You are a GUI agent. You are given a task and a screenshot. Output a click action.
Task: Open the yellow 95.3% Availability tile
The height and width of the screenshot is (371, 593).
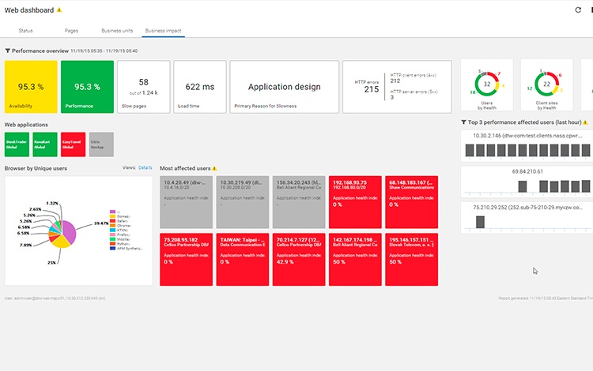click(31, 87)
